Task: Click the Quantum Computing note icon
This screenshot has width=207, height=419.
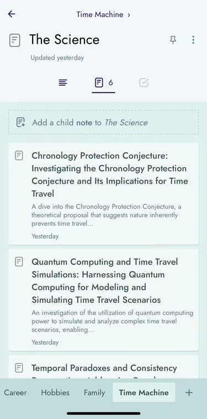Action: 19,261
